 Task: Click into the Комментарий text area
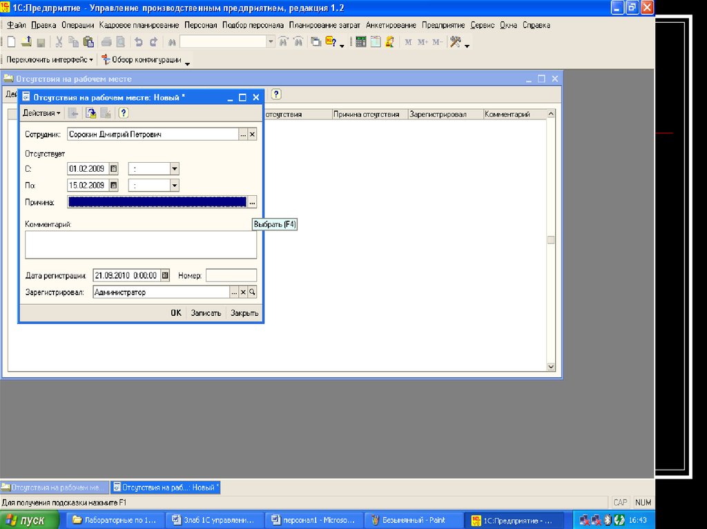140,245
